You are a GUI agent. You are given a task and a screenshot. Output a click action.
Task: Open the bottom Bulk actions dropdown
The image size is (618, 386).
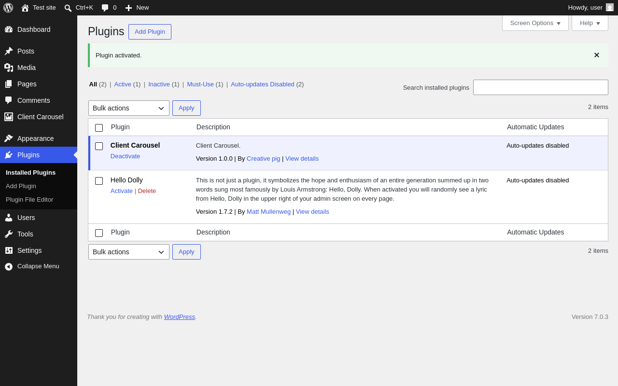click(x=129, y=252)
